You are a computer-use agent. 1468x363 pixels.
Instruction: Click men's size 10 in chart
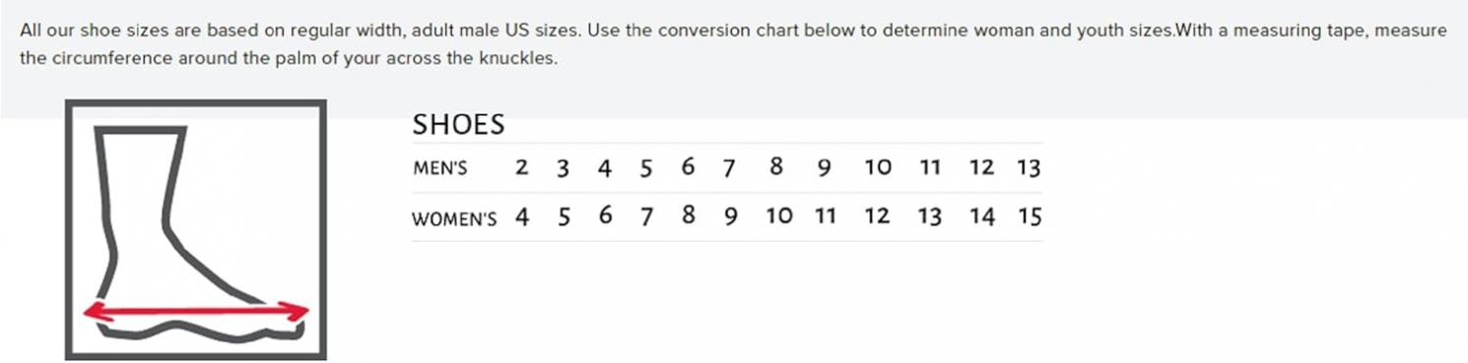[878, 167]
